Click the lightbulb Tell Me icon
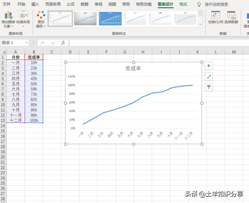The height and width of the screenshot is (203, 249). point(199,4)
